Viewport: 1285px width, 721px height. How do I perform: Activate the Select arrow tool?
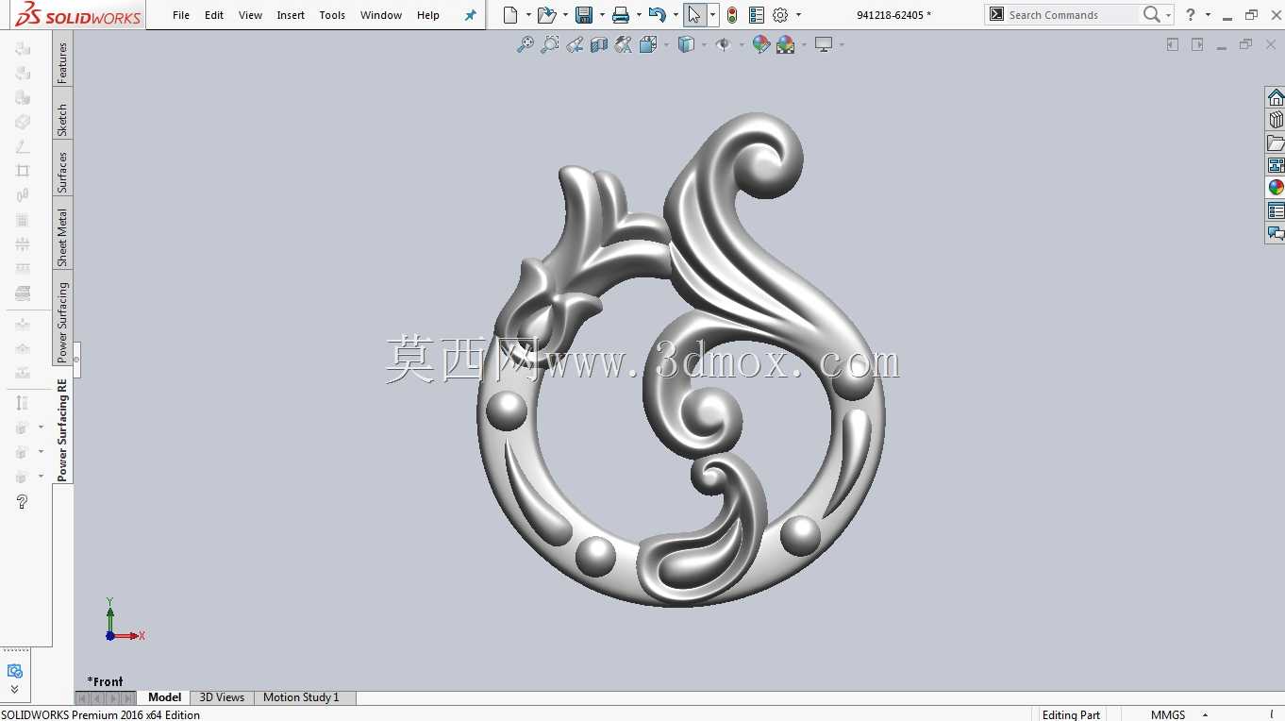pyautogui.click(x=694, y=15)
